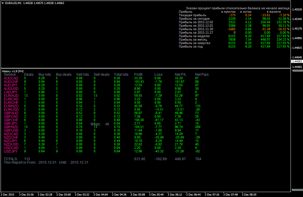The image size is (303, 197).
Task: Click Прибыль за год row label
Action: click(x=191, y=47)
